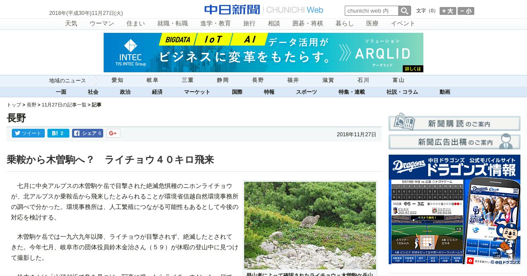Open 新聞購読のご案内 banner
This screenshot has width=527, height=276.
[455, 122]
